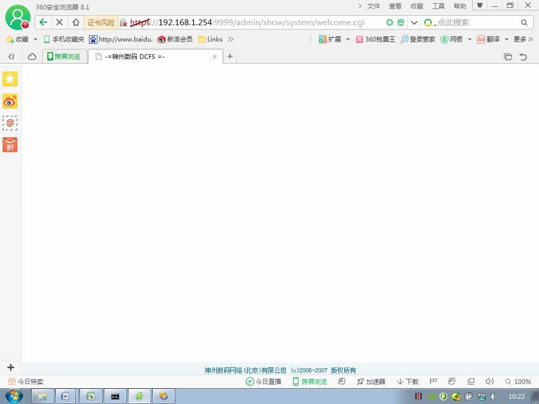Screen dimensions: 539x404
Task: Click the taskbar clock 10:22
Action: (516, 397)
